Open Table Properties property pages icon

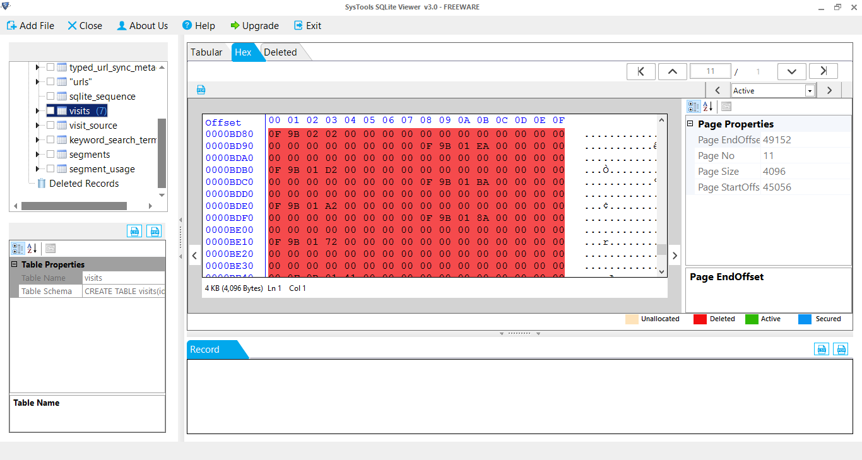point(50,249)
